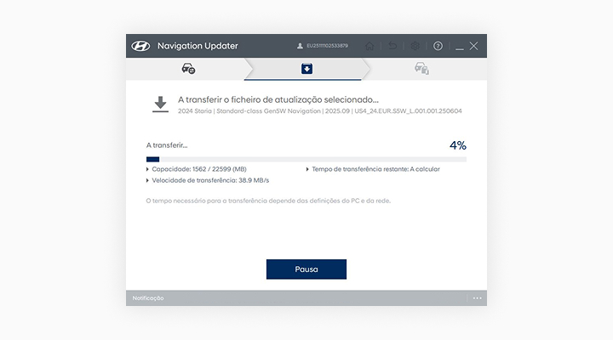Viewport: 613px width, 340px height.
Task: Click the user ID text EU25111102533879
Action: click(x=327, y=46)
